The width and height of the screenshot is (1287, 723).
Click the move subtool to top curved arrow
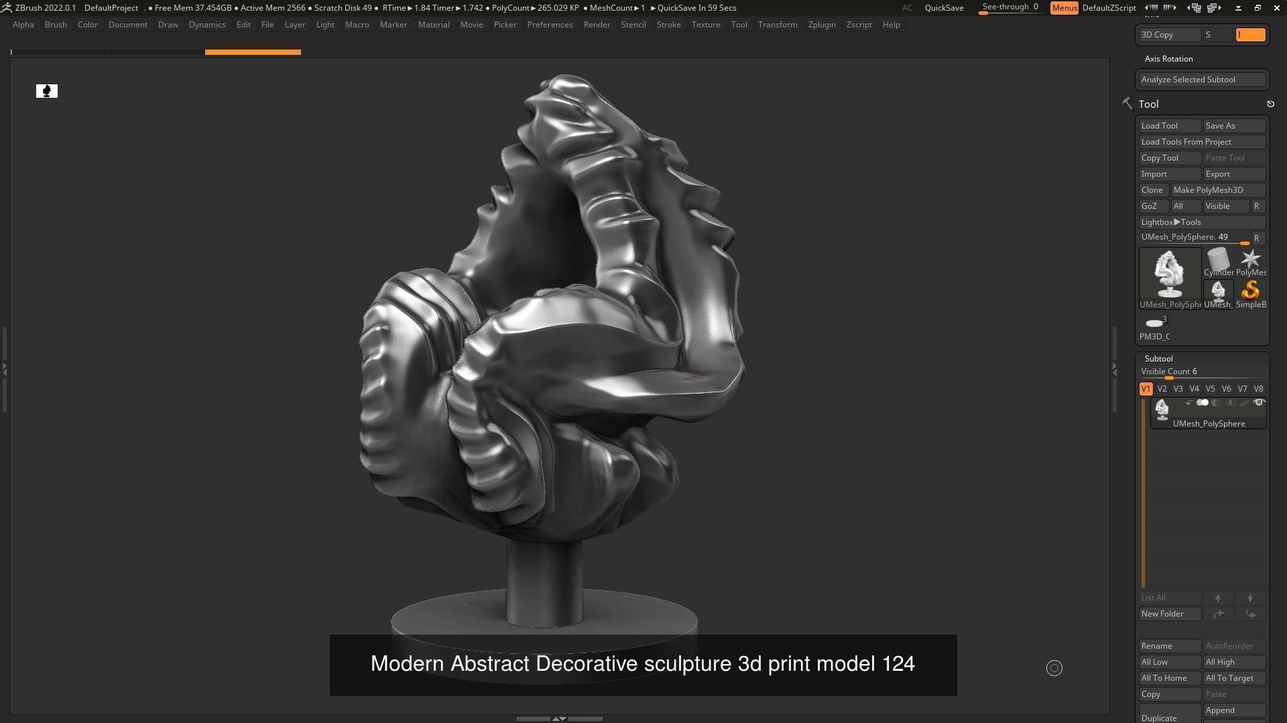[x=1218, y=614]
